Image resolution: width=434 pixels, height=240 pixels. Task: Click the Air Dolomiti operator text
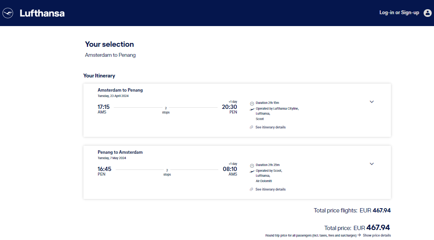pos(264,181)
